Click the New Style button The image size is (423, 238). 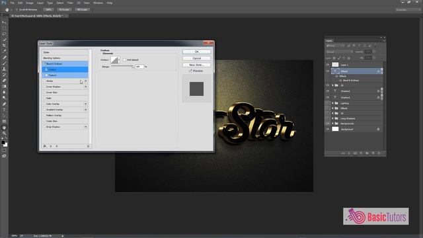tap(197, 65)
